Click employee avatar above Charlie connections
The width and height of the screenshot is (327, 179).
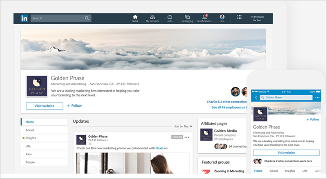coord(235,92)
